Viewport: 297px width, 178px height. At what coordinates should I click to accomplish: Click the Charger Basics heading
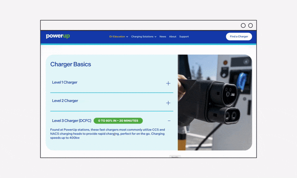click(71, 64)
